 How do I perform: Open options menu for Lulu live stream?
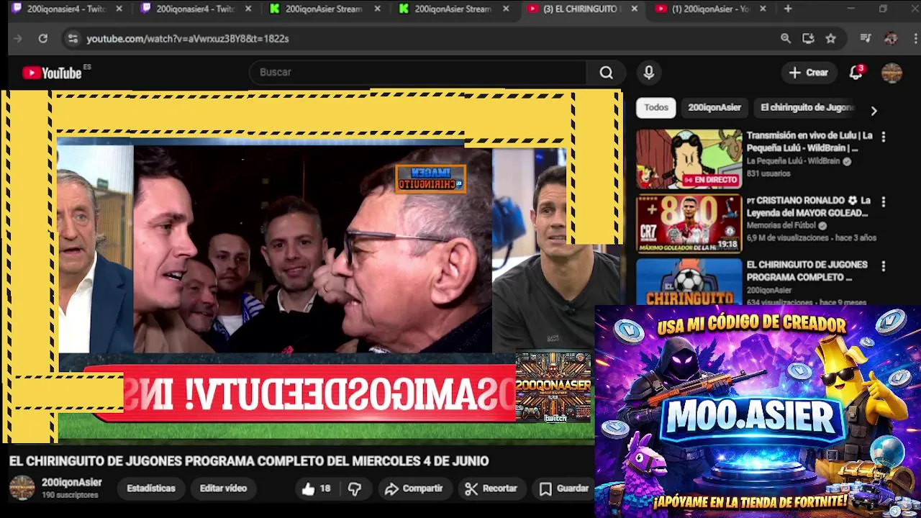pos(884,137)
